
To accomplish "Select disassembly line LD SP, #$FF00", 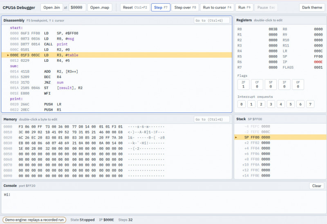I will [x=116, y=33].
